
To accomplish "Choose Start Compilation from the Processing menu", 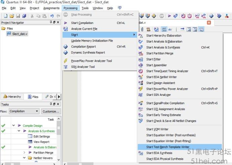I will (x=99, y=23).
